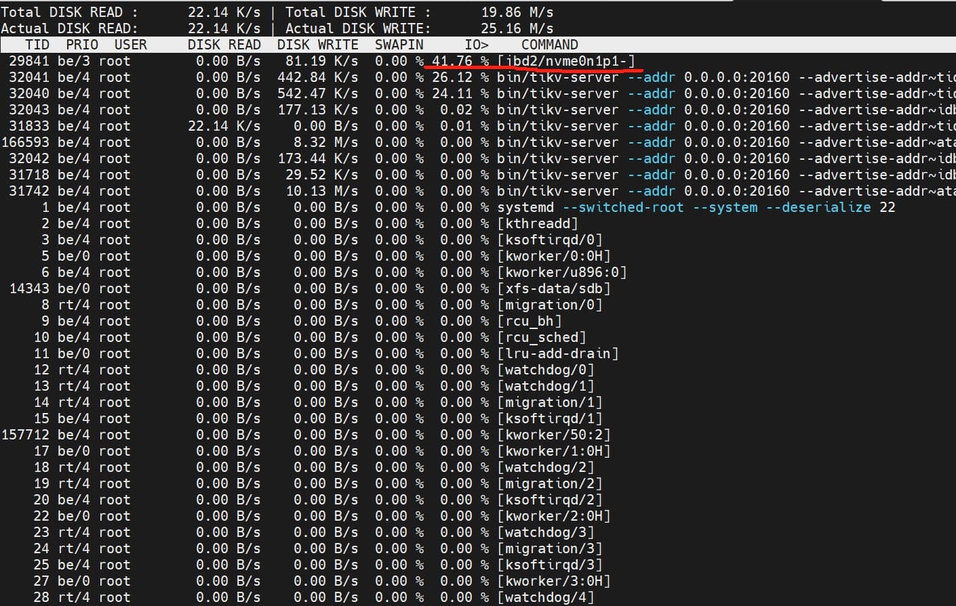Image resolution: width=956 pixels, height=606 pixels.
Task: Click the 177.13 K/s disk write value
Action: click(318, 110)
